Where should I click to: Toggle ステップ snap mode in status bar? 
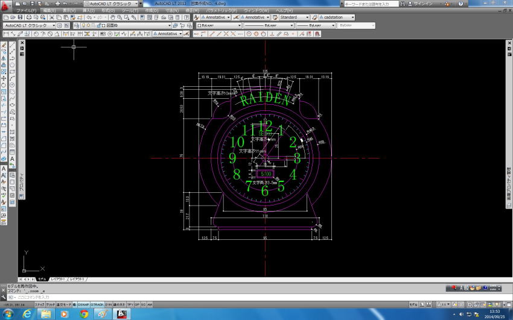coord(39,304)
